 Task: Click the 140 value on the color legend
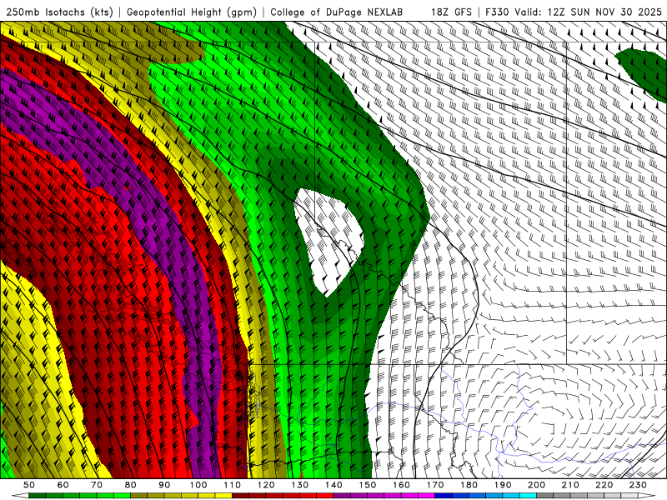(333, 484)
